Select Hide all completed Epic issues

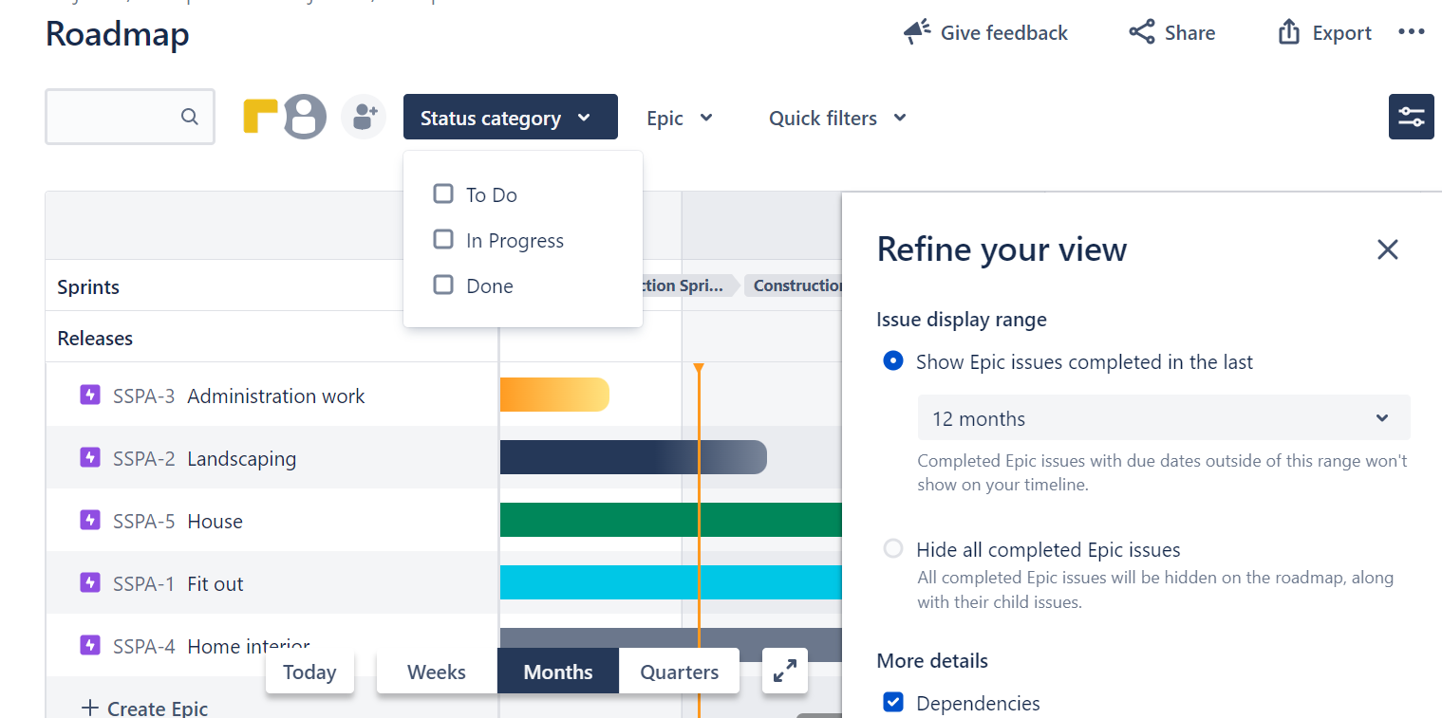point(892,548)
